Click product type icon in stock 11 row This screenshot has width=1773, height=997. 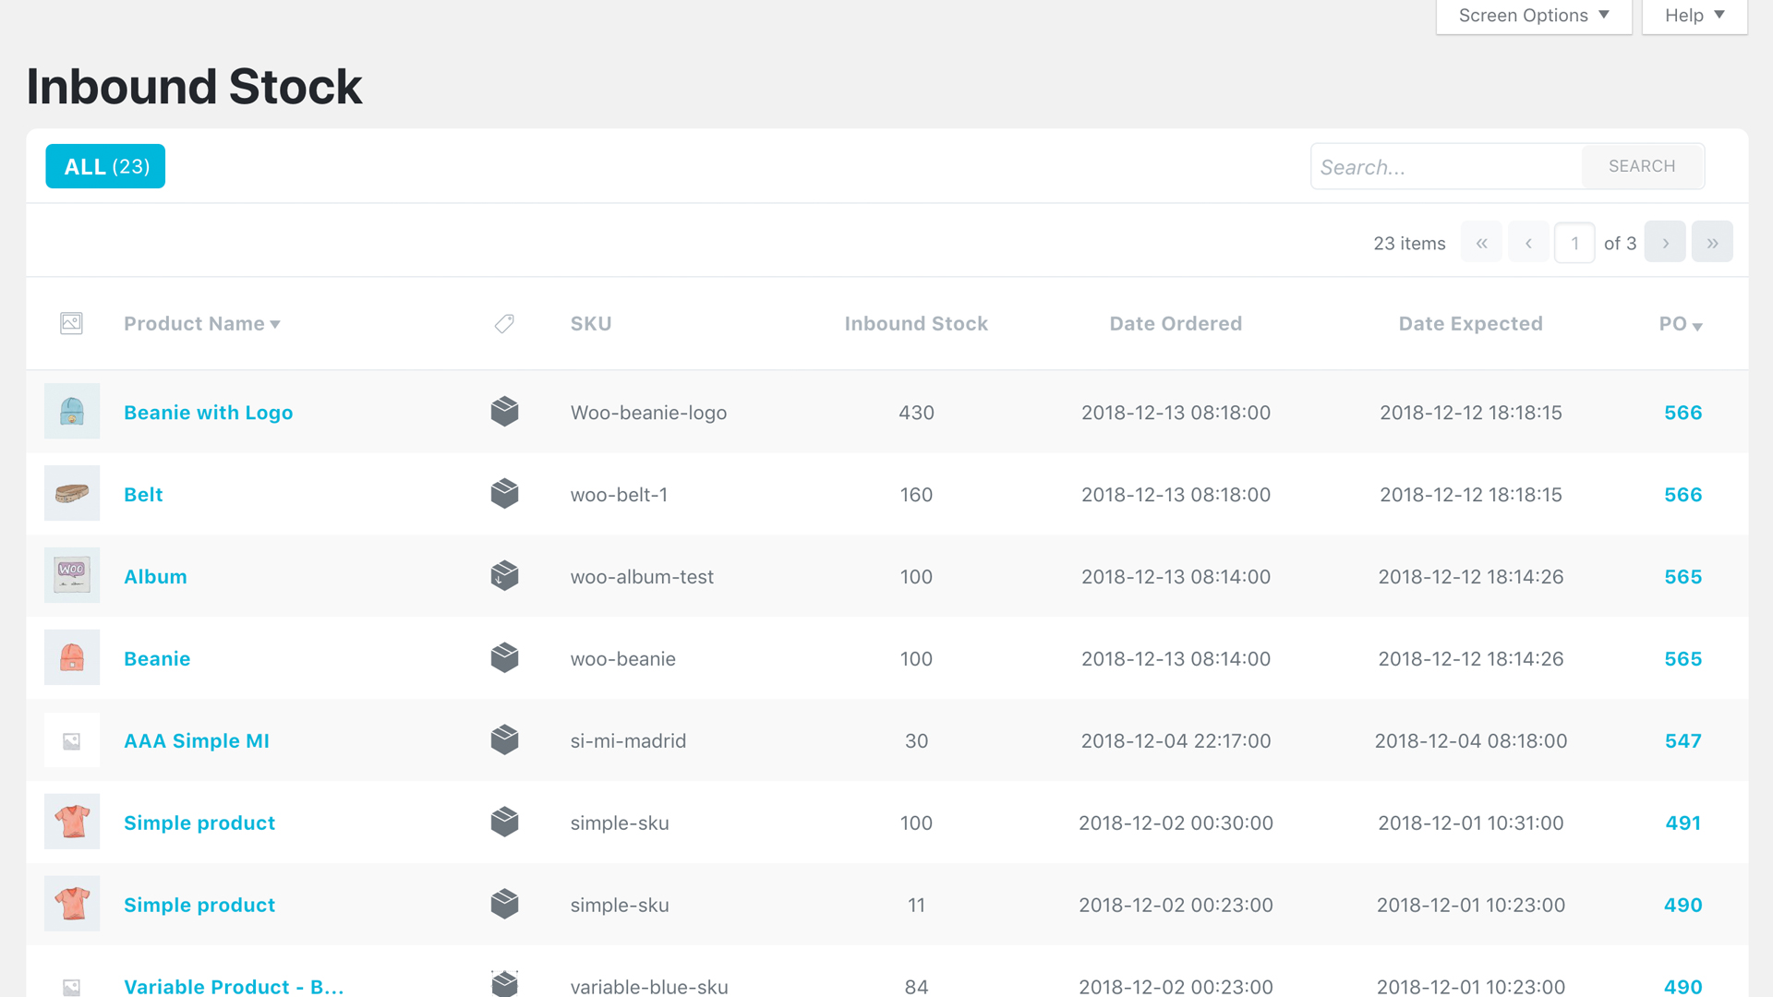pyautogui.click(x=504, y=904)
